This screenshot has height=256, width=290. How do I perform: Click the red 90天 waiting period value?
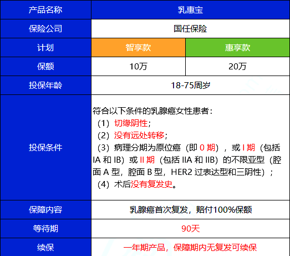(x=191, y=229)
